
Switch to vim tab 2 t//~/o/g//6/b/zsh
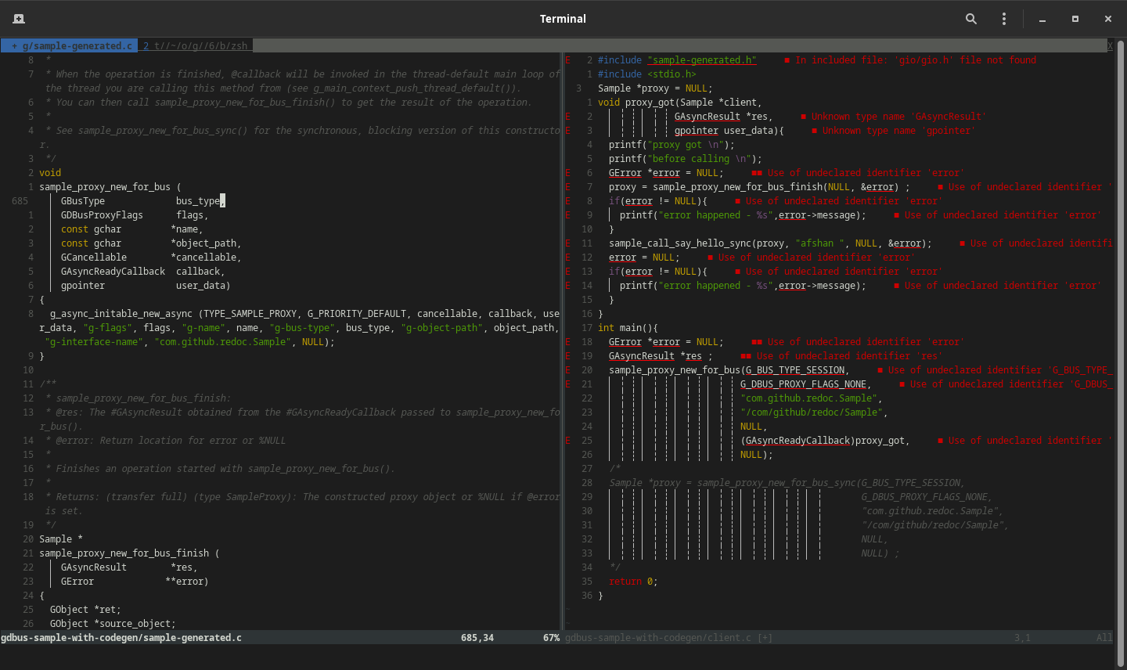click(196, 46)
